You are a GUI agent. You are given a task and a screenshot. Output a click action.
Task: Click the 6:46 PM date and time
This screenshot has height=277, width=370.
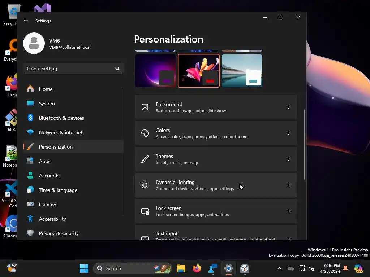click(x=330, y=268)
